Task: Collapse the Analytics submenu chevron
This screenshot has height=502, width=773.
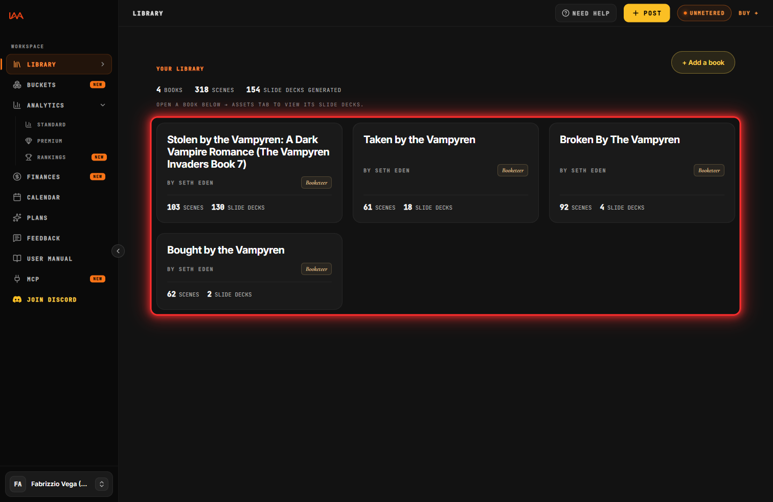Action: 103,105
